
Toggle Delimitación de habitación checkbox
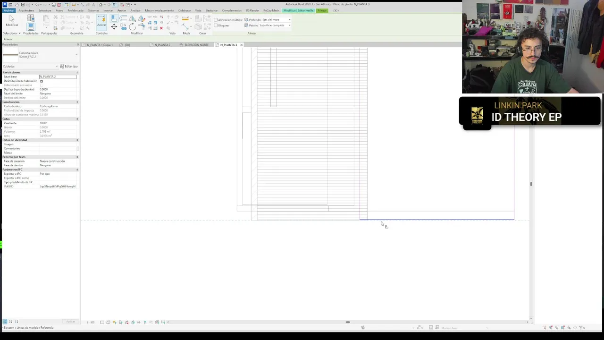(42, 81)
